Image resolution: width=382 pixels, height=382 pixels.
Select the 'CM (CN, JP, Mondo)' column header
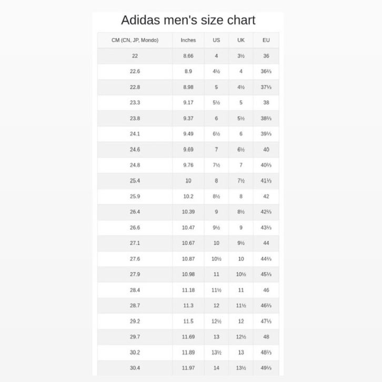pyautogui.click(x=135, y=40)
